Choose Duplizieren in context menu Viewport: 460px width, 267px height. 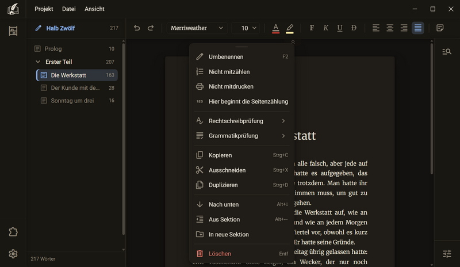click(x=241, y=185)
